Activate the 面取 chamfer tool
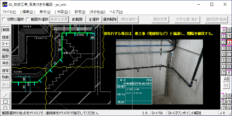The height and width of the screenshot is (116, 232). point(6,57)
